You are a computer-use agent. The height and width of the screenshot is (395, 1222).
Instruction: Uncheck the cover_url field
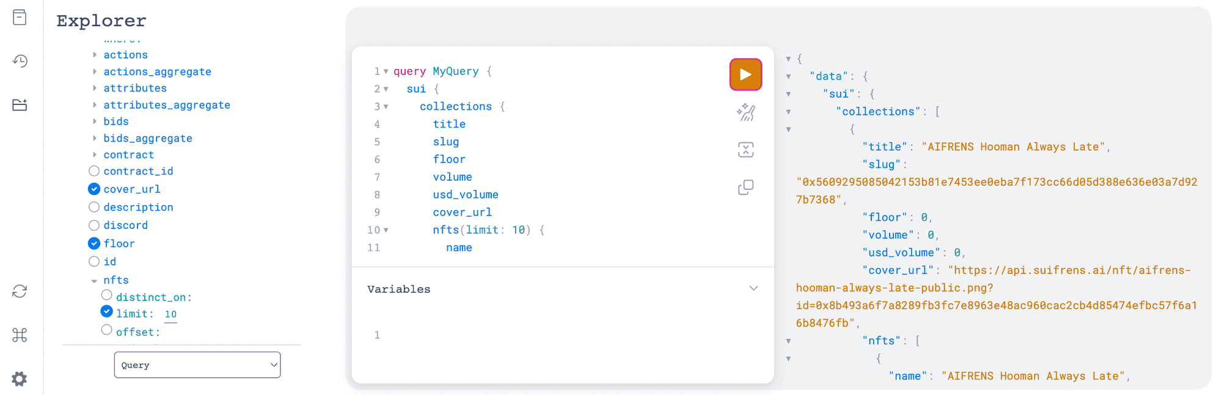point(94,189)
